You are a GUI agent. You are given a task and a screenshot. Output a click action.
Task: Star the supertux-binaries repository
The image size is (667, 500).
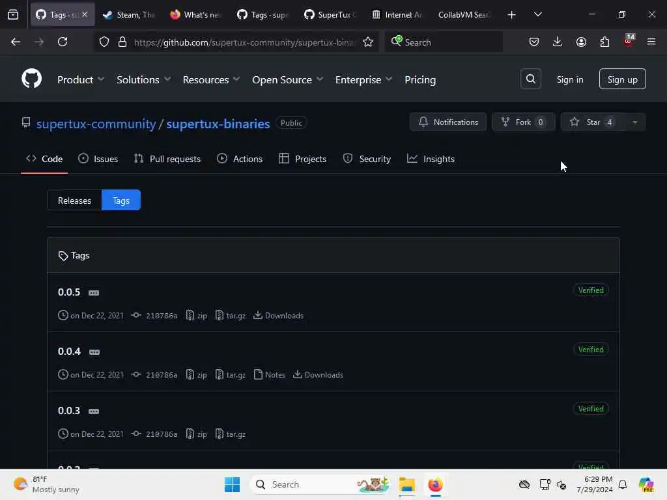tap(593, 122)
